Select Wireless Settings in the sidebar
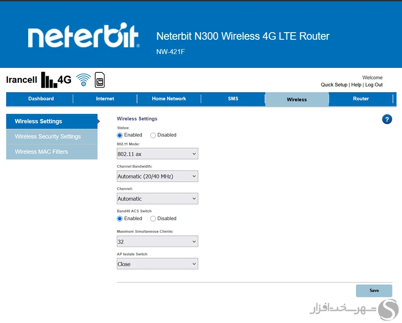The width and height of the screenshot is (402, 323). point(52,121)
